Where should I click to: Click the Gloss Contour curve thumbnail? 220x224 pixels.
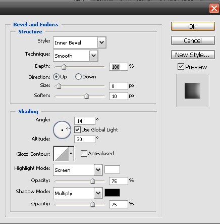click(x=61, y=154)
